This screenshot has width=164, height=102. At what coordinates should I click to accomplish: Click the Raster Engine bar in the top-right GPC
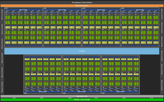tap(140, 10)
